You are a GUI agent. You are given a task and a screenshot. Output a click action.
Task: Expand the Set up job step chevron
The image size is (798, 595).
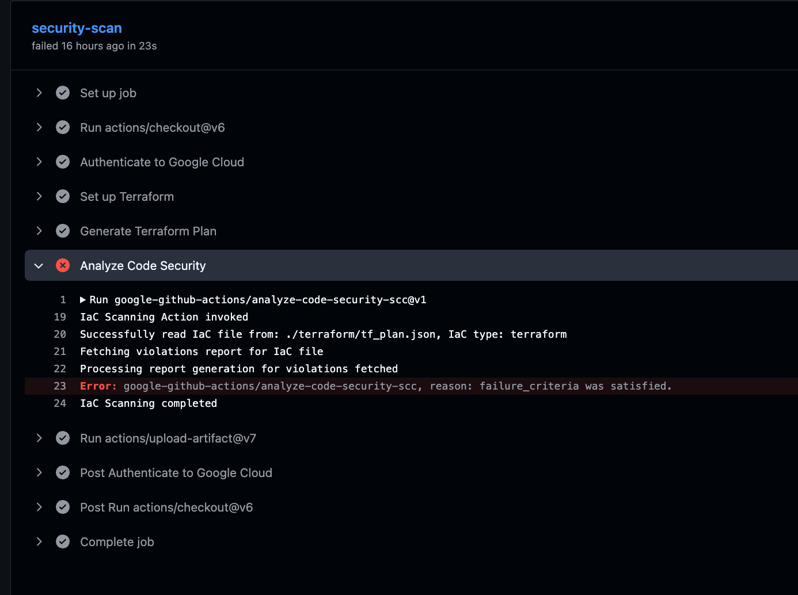click(39, 93)
